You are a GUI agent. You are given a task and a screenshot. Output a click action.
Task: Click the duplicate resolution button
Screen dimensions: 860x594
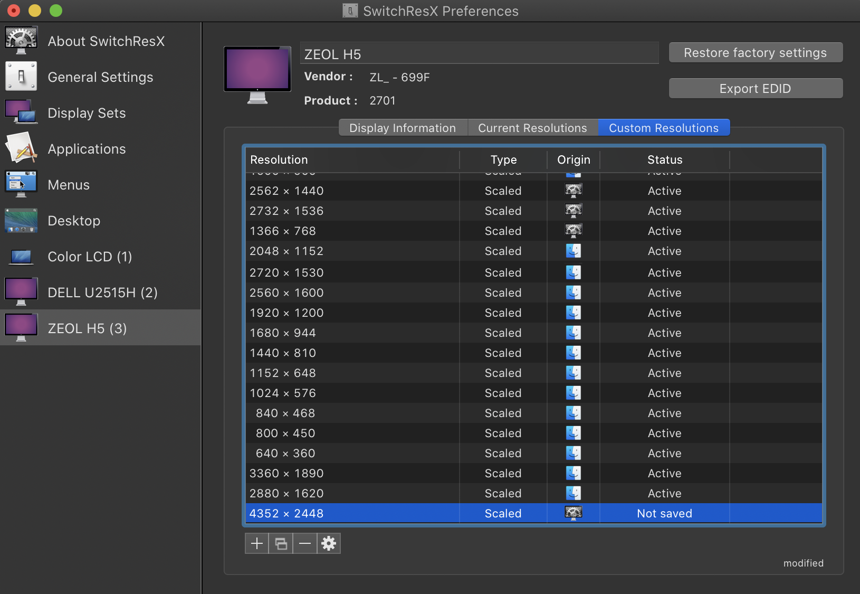tap(281, 543)
